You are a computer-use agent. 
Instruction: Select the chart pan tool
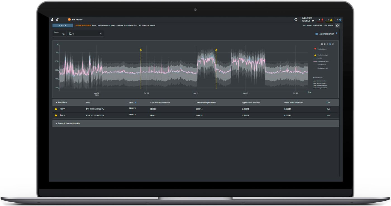[x=327, y=44]
